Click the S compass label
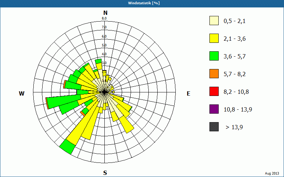The image size is (284, 177). (x=105, y=173)
